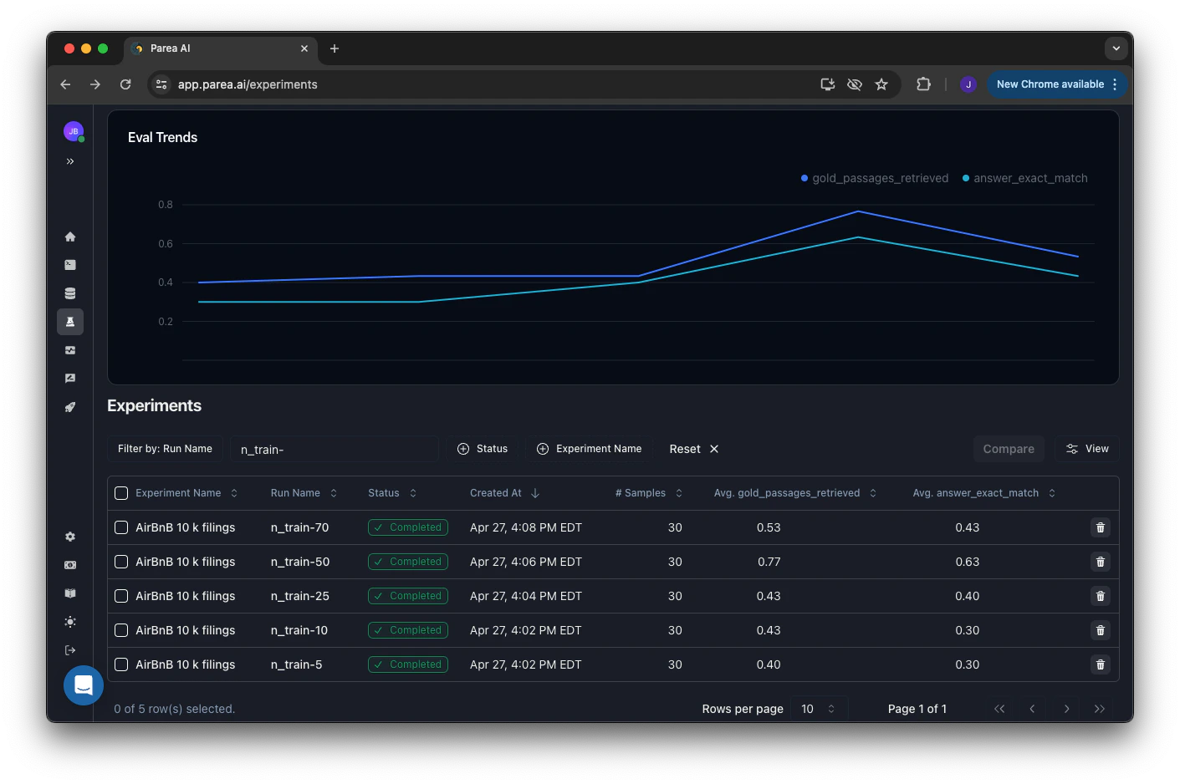Check the n_train-5 row checkbox
The width and height of the screenshot is (1180, 784).
120,664
